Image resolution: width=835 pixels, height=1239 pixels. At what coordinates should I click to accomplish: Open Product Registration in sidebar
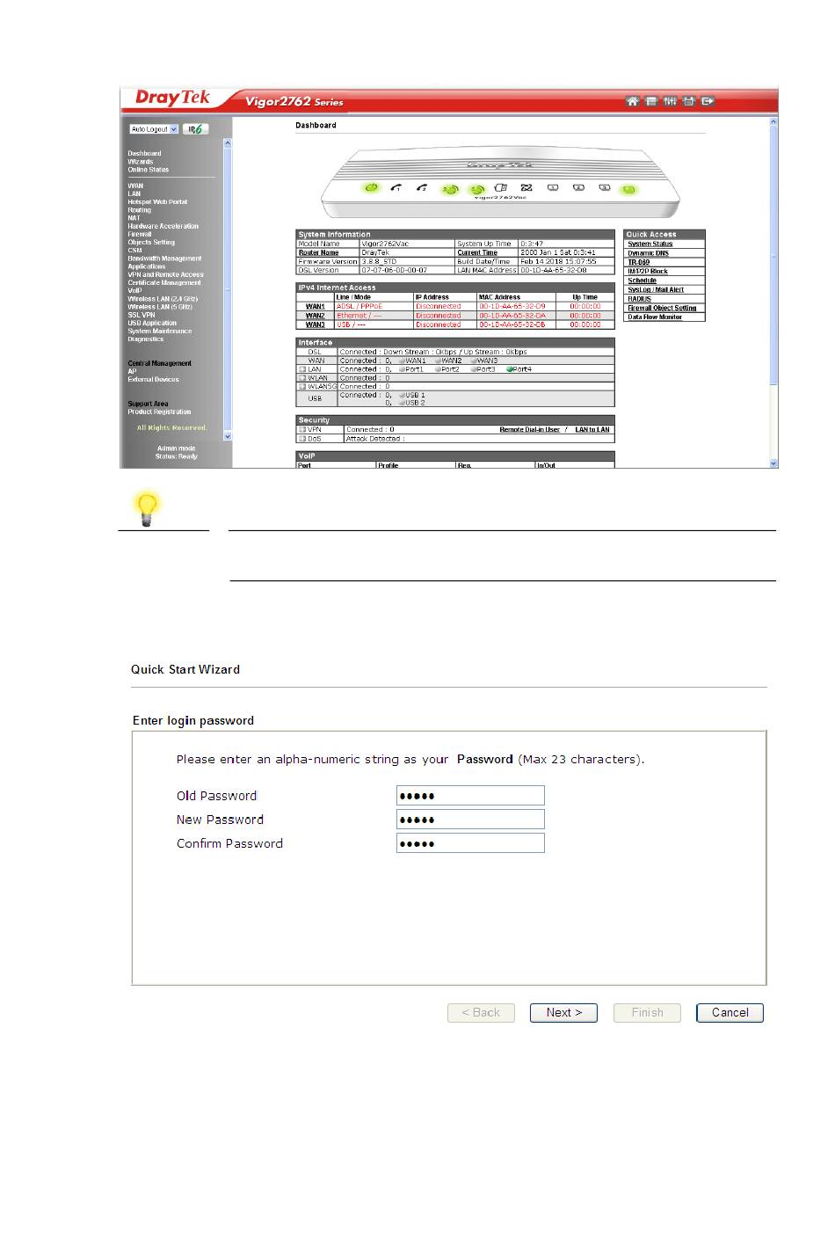(159, 412)
